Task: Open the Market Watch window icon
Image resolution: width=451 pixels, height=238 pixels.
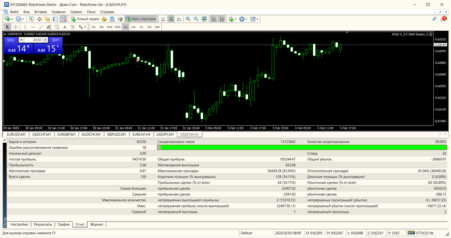Action: [31, 19]
